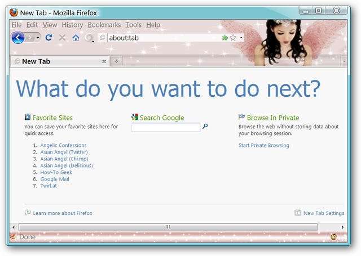Click the Learn more about Firefox link
The height and width of the screenshot is (256, 361).
tap(63, 213)
